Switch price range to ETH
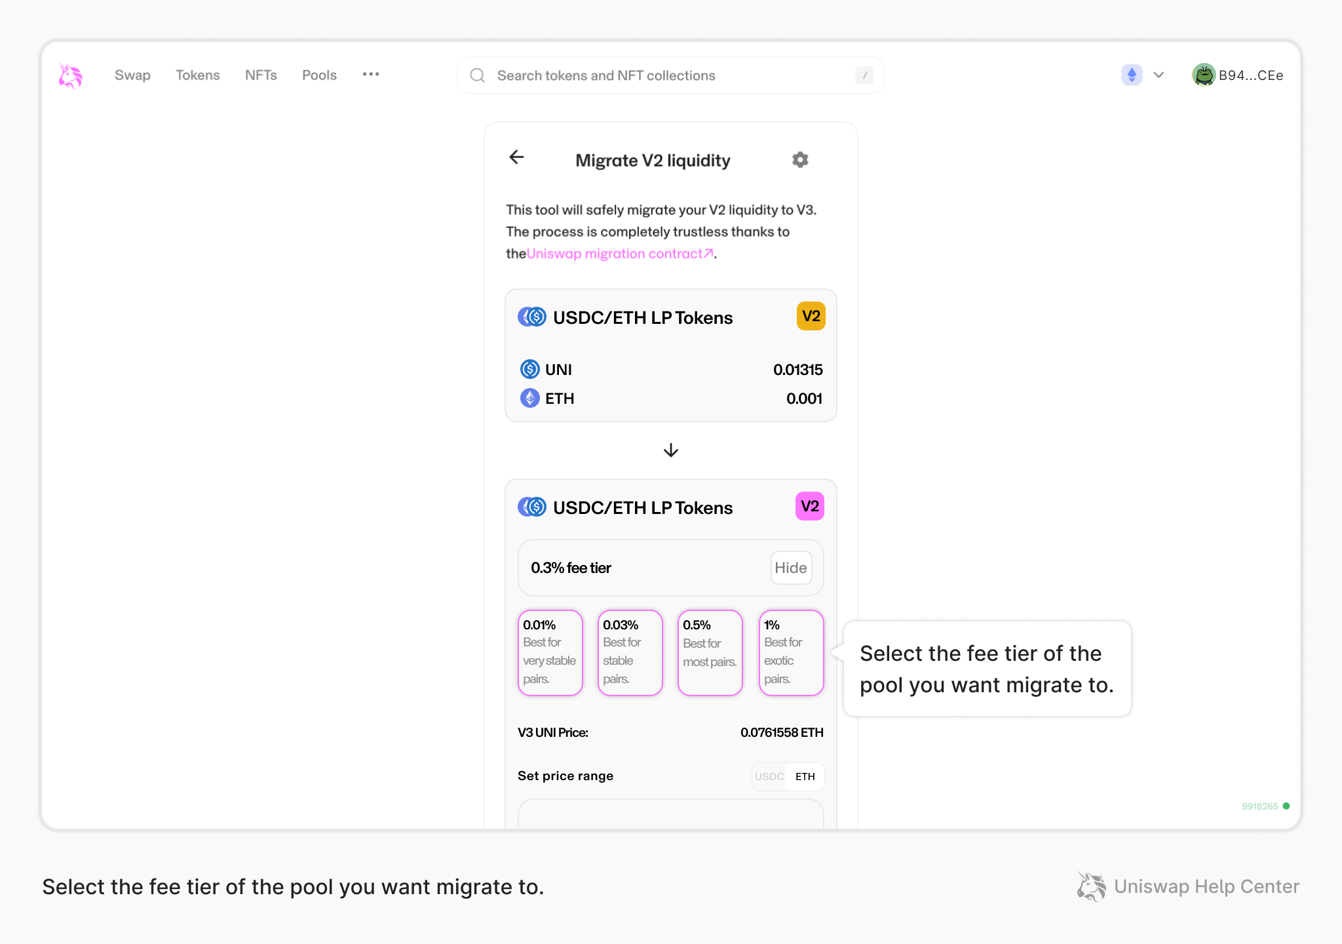Screen dimensions: 1342x944 tap(805, 777)
